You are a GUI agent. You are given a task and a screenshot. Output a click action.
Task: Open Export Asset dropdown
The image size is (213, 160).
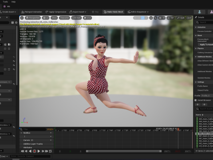78,12
